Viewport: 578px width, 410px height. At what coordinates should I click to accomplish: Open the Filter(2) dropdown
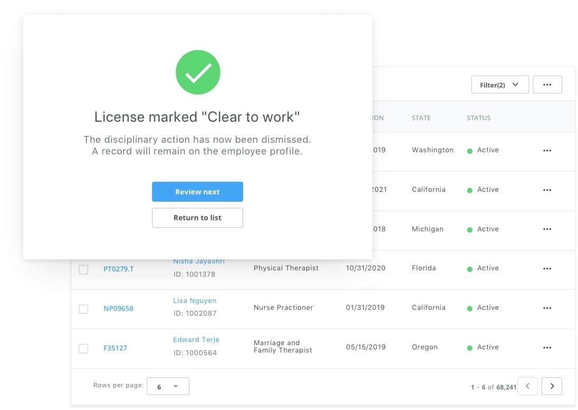pyautogui.click(x=499, y=84)
